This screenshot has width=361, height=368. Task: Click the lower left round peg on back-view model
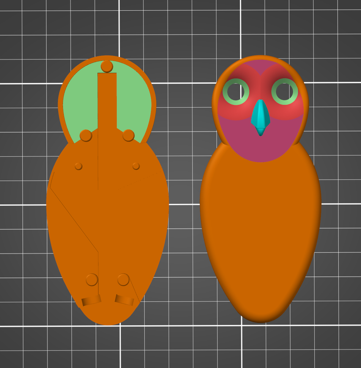tap(92, 280)
